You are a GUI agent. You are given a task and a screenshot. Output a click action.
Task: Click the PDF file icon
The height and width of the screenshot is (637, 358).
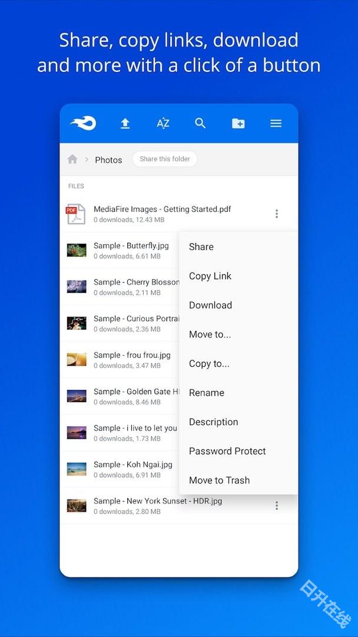click(x=76, y=214)
